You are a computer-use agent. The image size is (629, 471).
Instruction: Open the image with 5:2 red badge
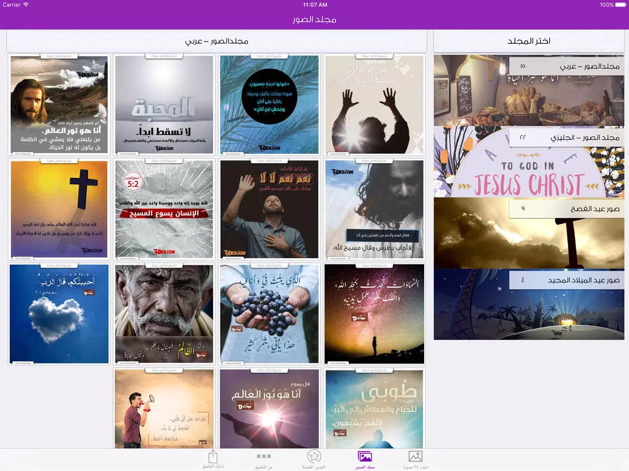pos(164,209)
